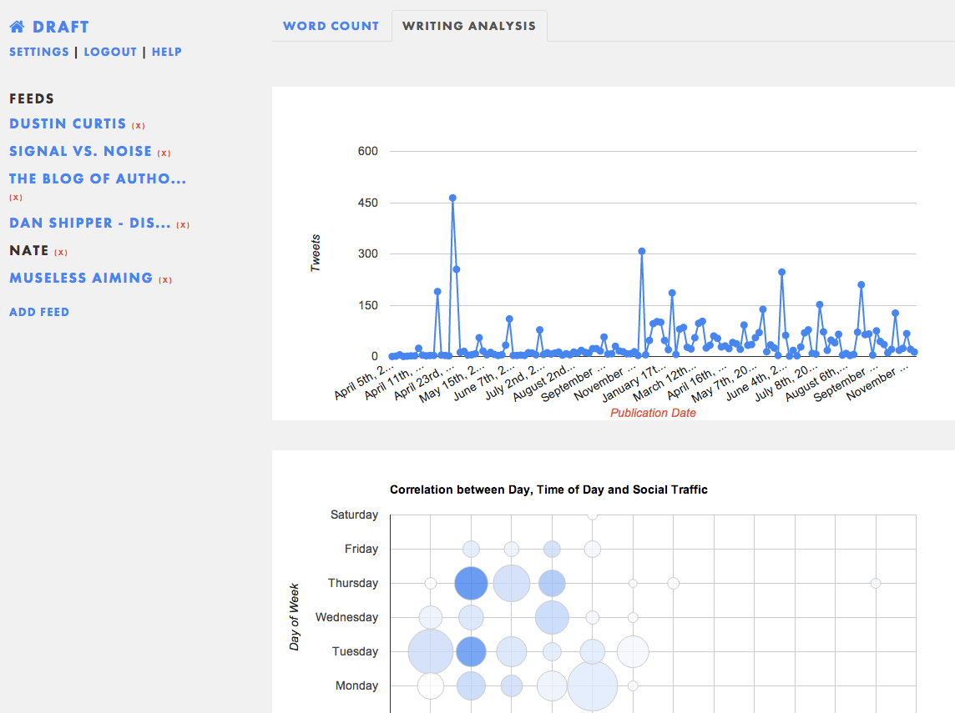Open the Dan Shipper feed
The image size is (955, 713).
pyautogui.click(x=90, y=223)
